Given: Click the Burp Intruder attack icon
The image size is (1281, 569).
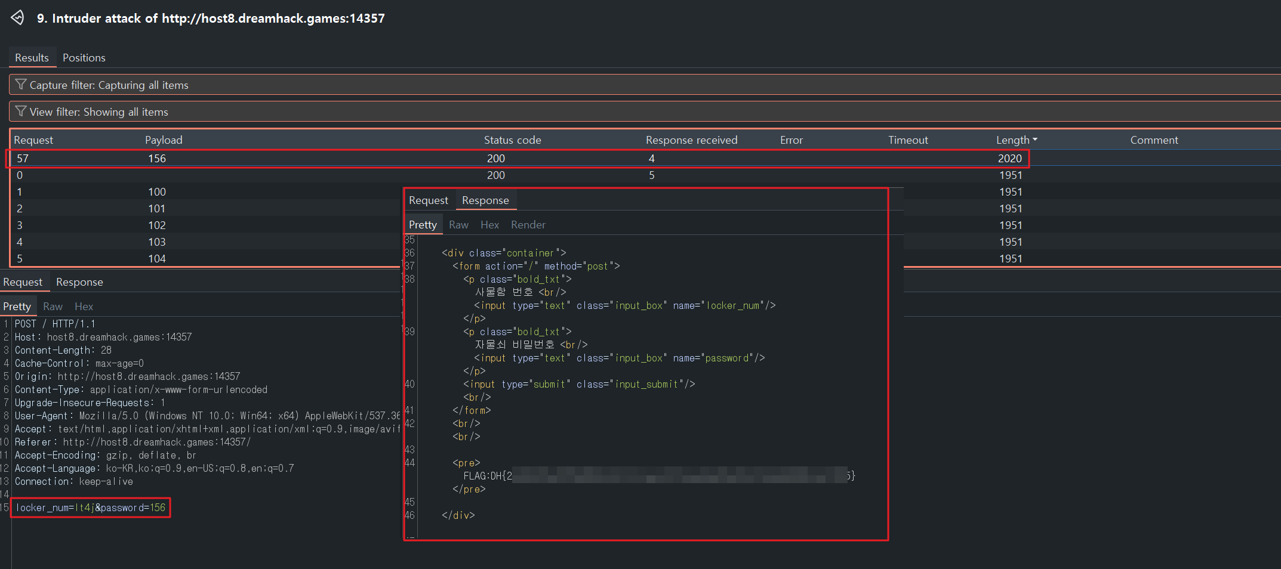Looking at the screenshot, I should pos(18,18).
